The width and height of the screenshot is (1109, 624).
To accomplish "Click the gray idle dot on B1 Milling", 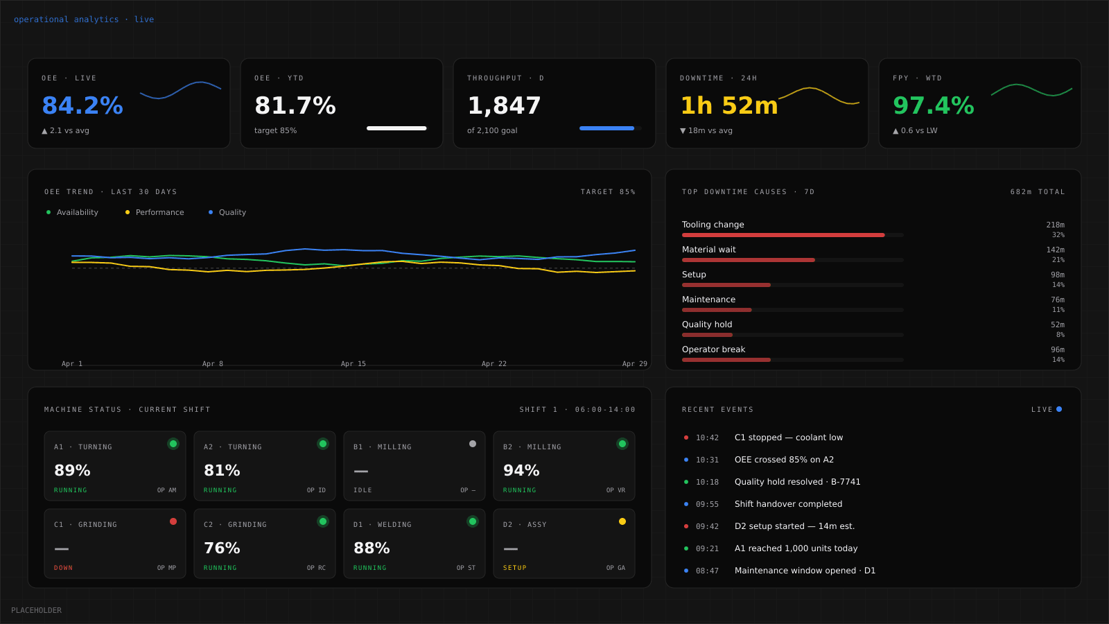I will click(x=473, y=443).
